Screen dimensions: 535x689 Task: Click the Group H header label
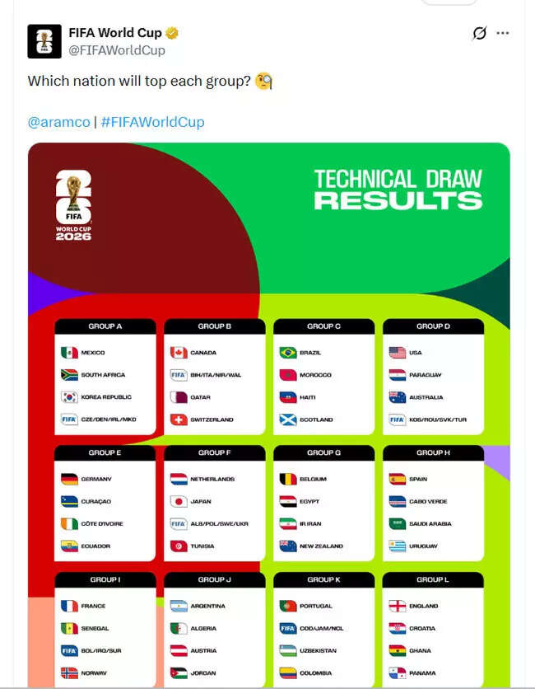click(x=433, y=452)
